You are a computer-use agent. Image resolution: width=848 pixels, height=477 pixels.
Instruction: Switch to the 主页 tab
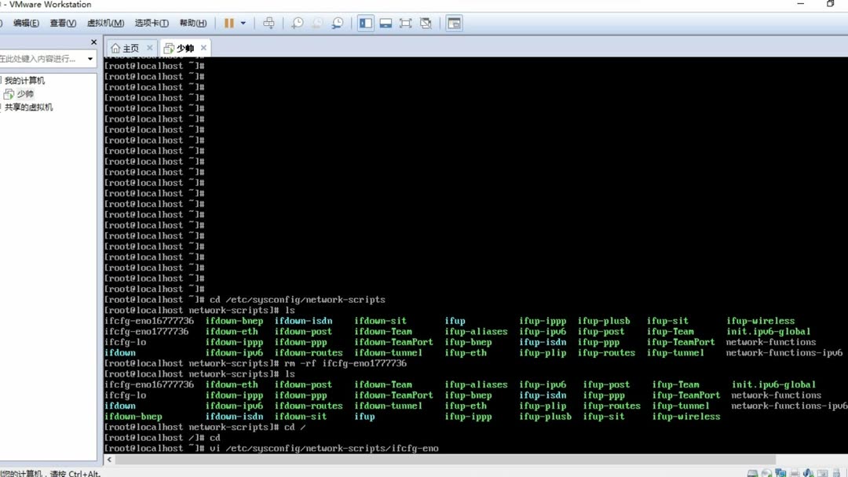(x=130, y=47)
